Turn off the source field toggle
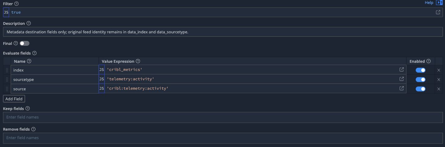Screen dimensions: 445x147 click(x=421, y=89)
